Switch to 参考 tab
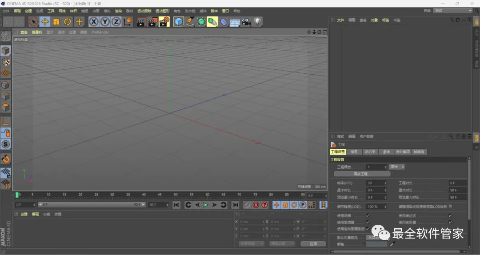The height and width of the screenshot is (255, 480). (386, 152)
